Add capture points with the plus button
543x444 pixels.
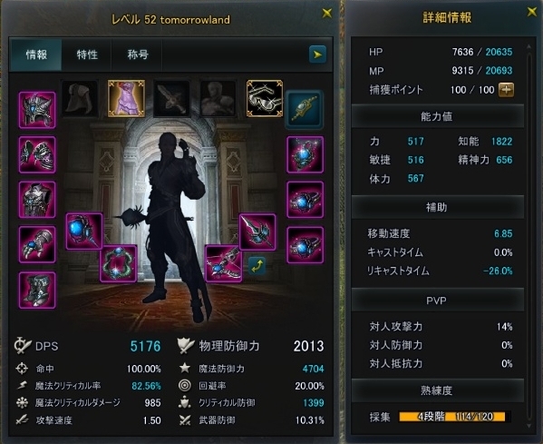506,90
